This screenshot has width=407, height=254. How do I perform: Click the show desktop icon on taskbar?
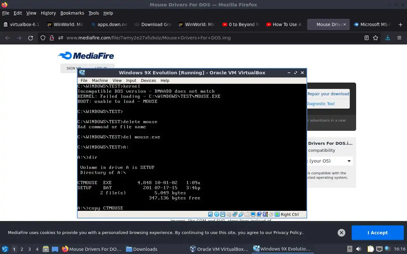[55, 249]
